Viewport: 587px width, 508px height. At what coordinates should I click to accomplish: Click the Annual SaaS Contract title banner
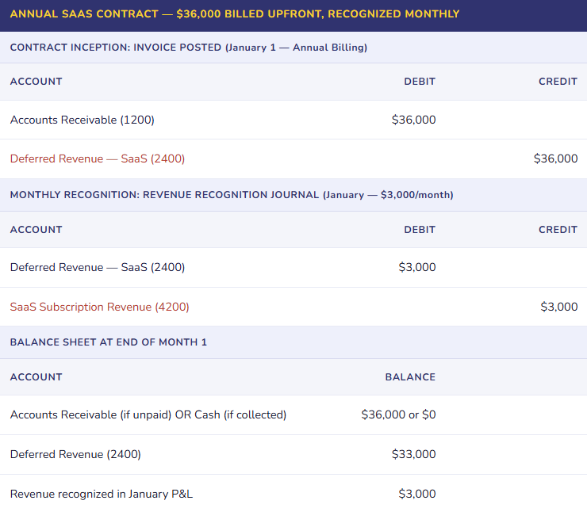tap(235, 14)
